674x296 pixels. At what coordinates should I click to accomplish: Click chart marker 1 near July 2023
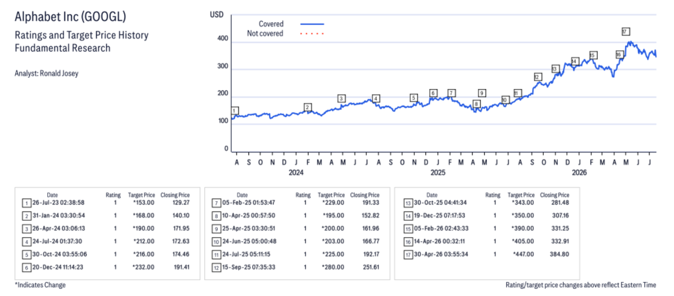click(235, 111)
